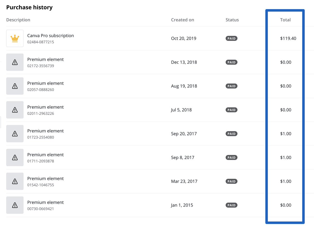Click warning icon for order 01542-1046755
Viewport: 314px width, 228px height.
[15, 181]
